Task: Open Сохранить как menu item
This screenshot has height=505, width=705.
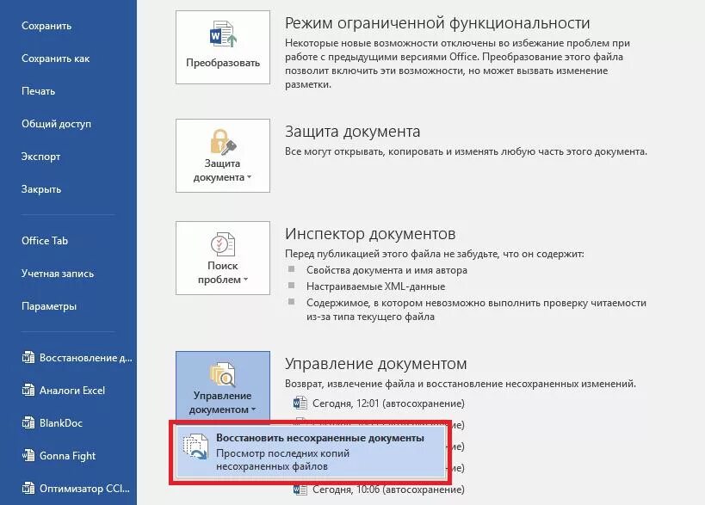Action: (x=55, y=59)
